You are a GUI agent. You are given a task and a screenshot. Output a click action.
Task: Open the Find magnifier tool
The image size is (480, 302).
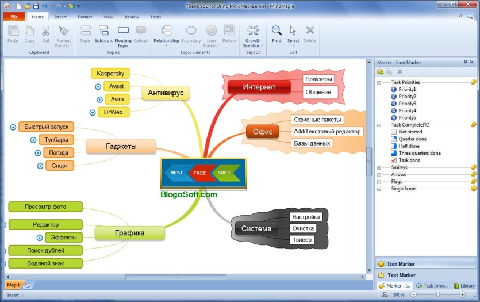(277, 30)
